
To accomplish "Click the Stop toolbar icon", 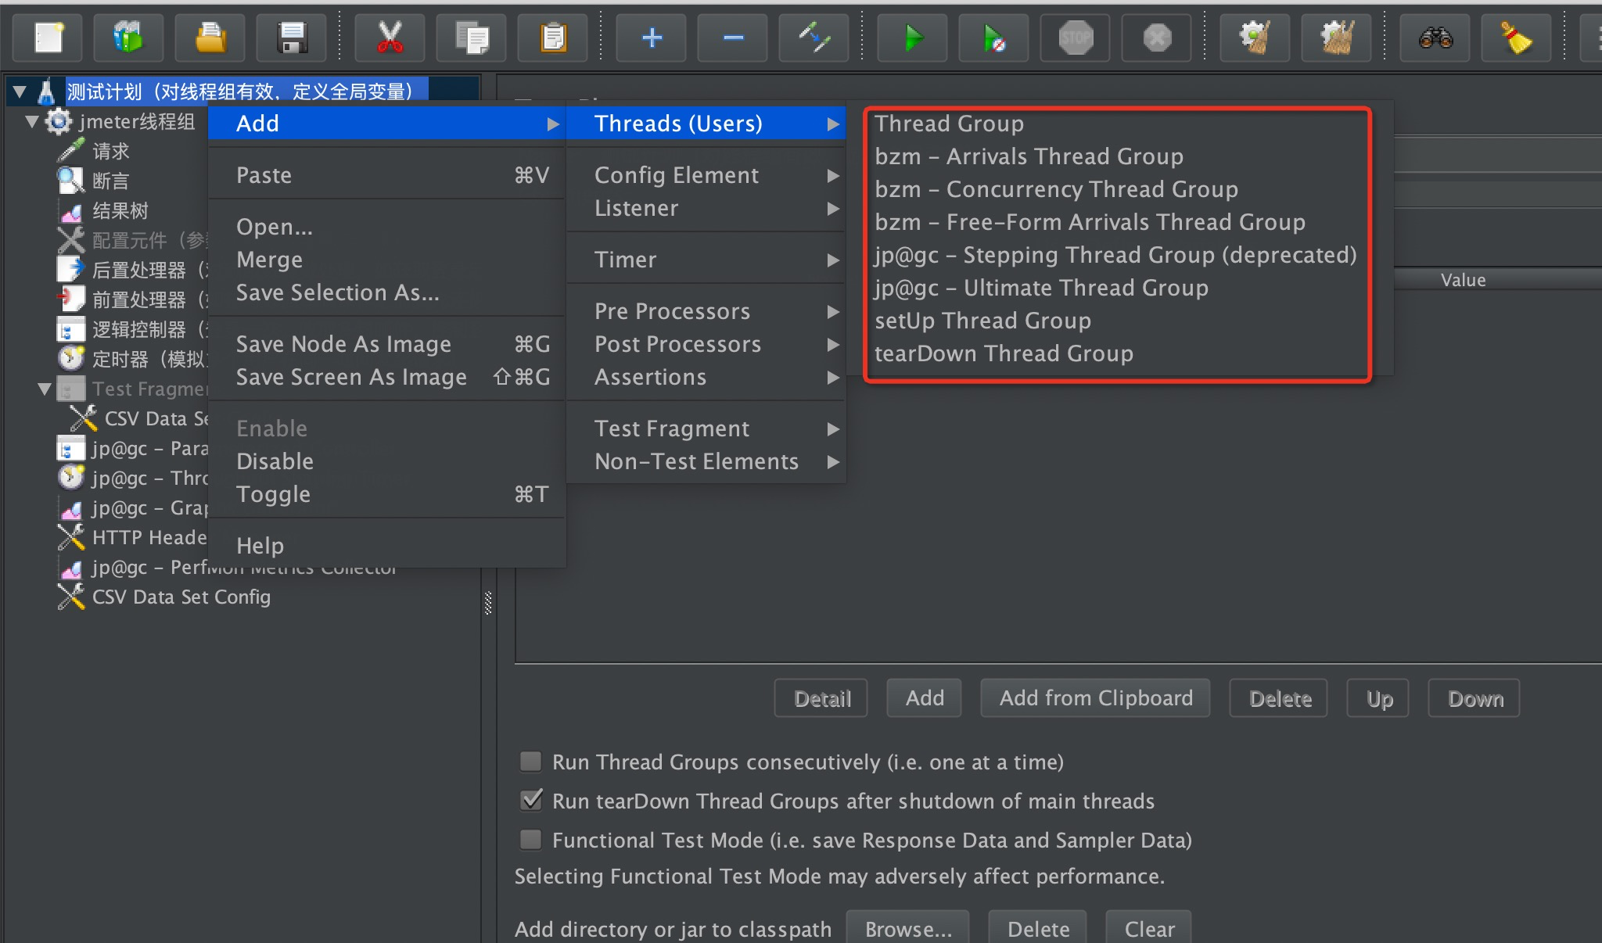I will coord(1071,38).
